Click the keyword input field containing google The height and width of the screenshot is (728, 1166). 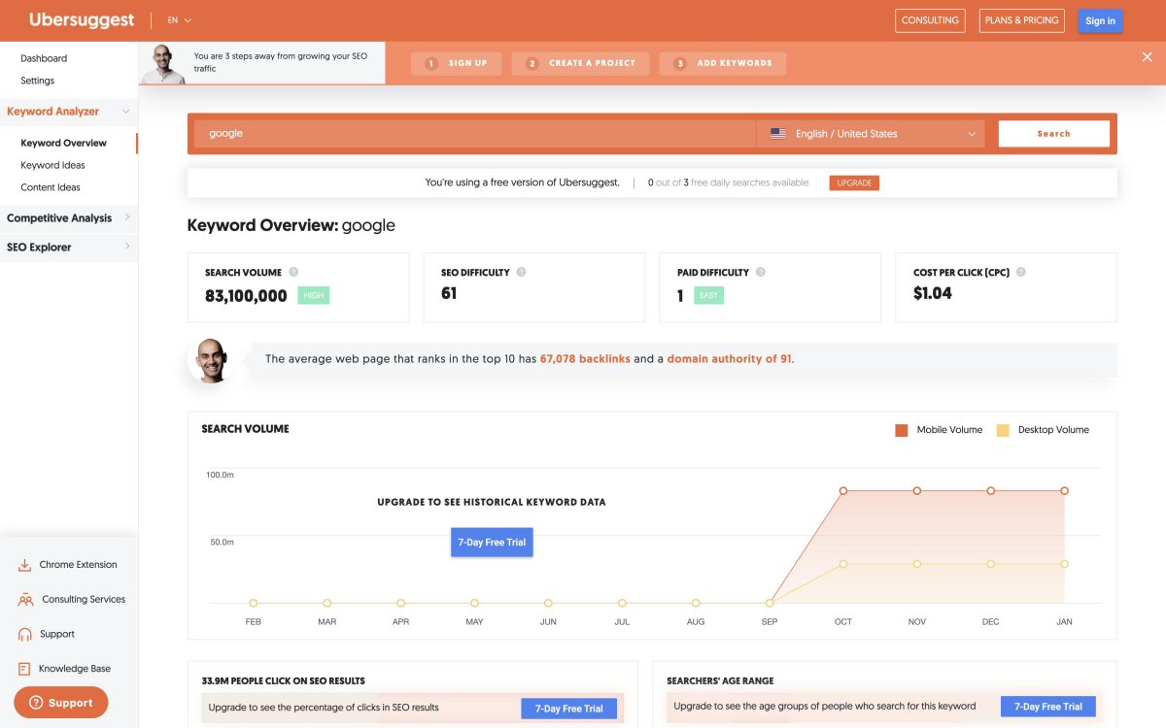click(475, 134)
